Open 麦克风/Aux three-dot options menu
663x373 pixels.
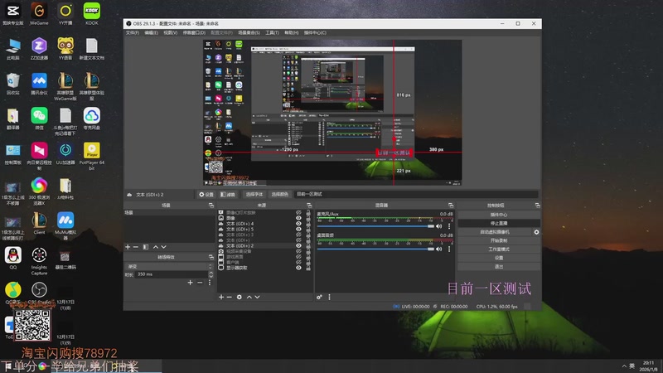[x=449, y=226]
